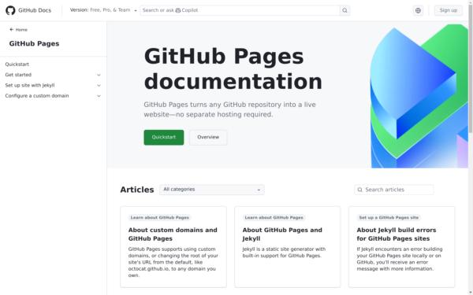Click the green Quickstart button
This screenshot has height=295, width=473.
[x=163, y=137]
